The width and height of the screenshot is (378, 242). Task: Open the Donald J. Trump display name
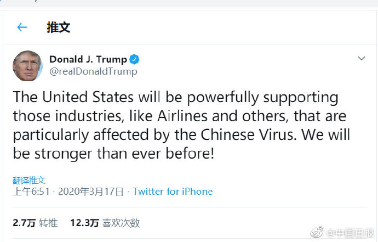tap(88, 59)
